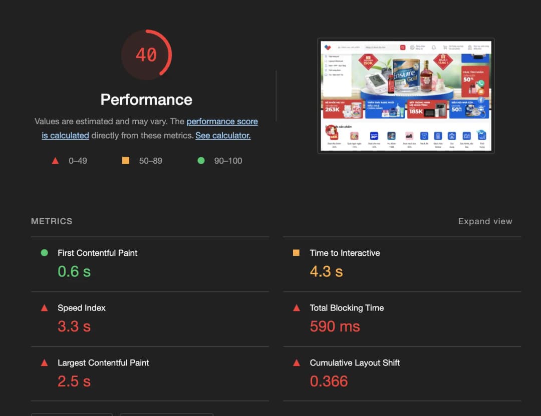Click the green circle beside First Contentful Paint

pyautogui.click(x=44, y=253)
